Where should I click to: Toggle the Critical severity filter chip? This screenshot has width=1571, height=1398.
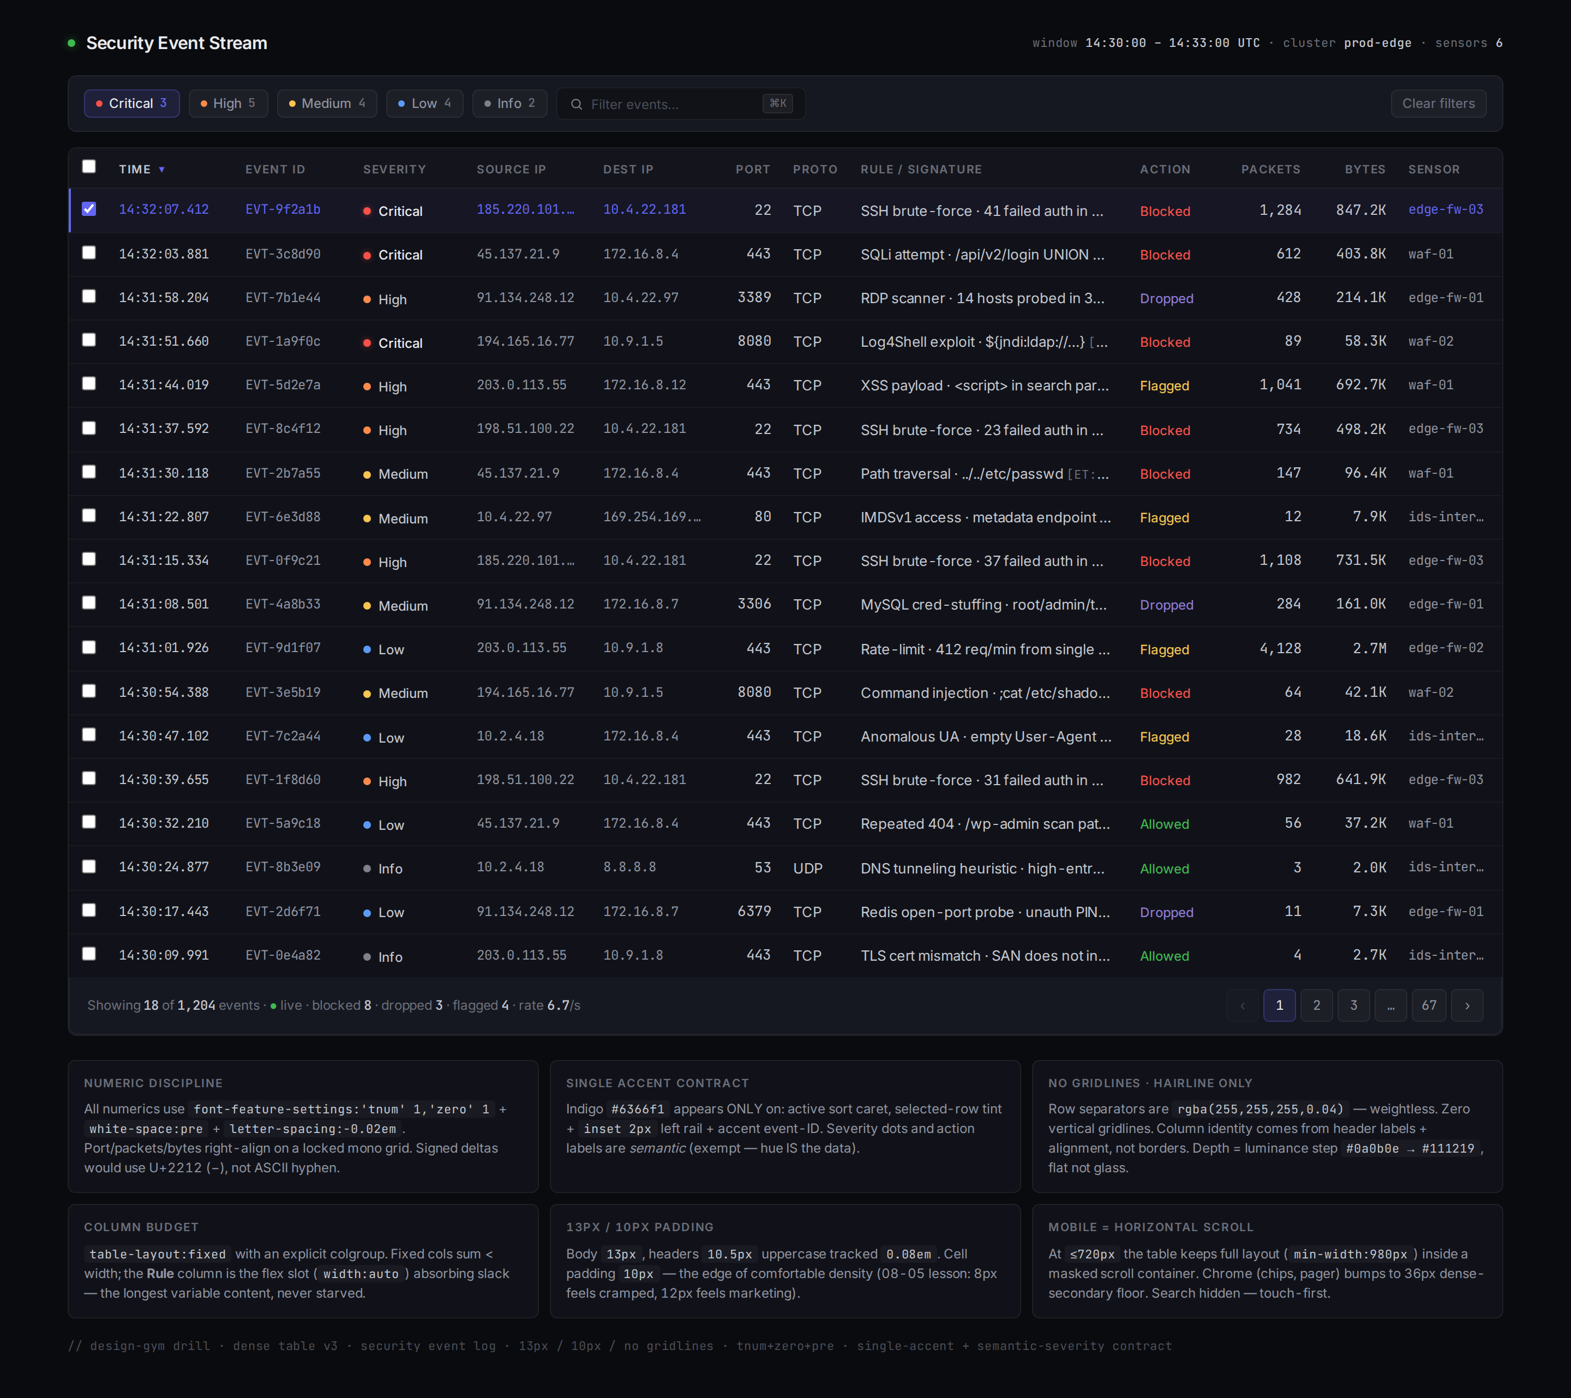tap(131, 103)
